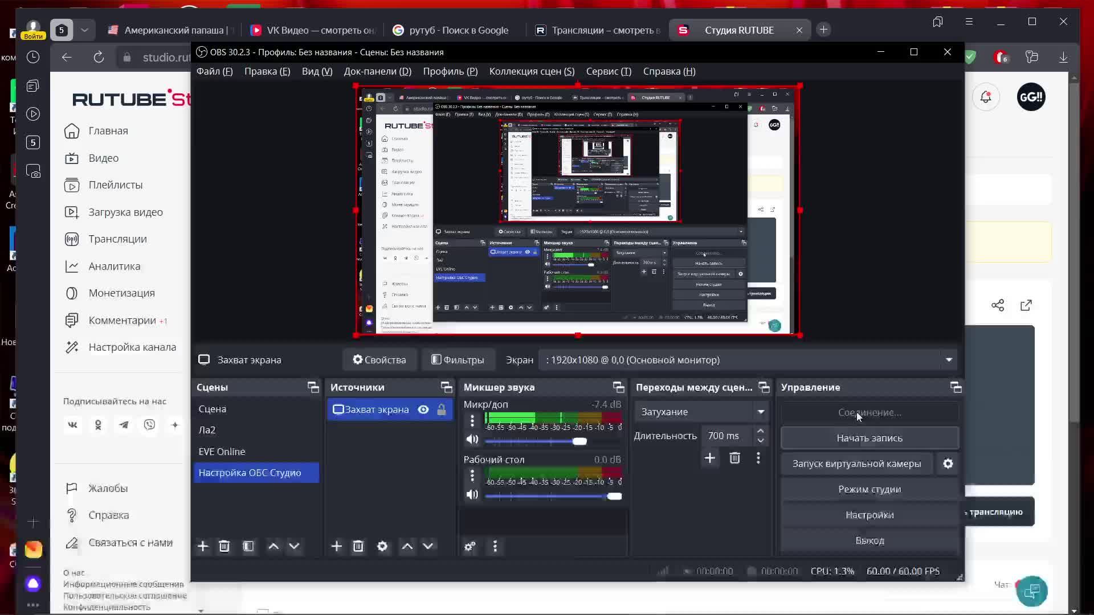This screenshot has height=615, width=1094.
Task: Click the transition duration 700 ms field
Action: pyautogui.click(x=728, y=436)
